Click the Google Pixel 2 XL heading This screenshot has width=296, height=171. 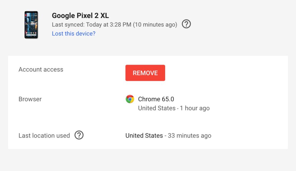point(81,16)
